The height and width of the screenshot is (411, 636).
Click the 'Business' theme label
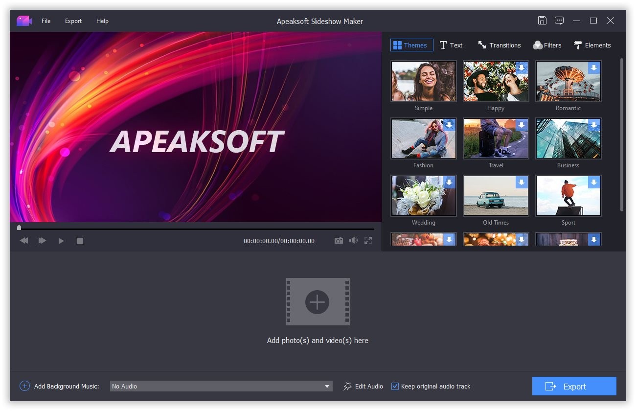click(568, 165)
